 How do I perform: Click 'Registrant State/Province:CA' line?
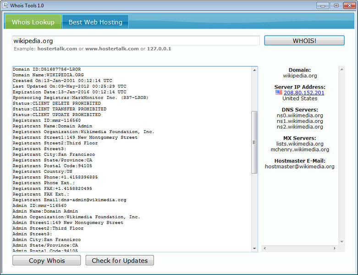point(53,160)
